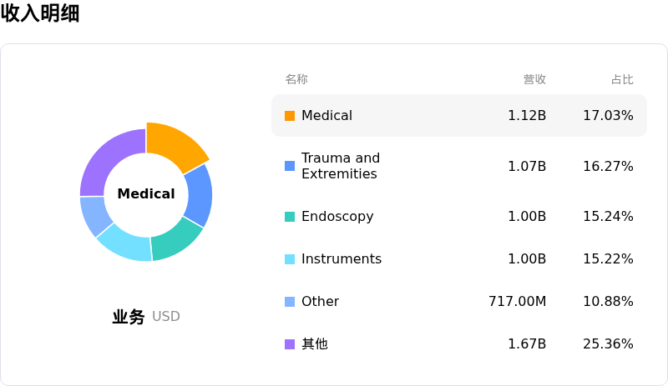Click the 717.00M revenue value
Screen dimensions: 668x386
[517, 301]
